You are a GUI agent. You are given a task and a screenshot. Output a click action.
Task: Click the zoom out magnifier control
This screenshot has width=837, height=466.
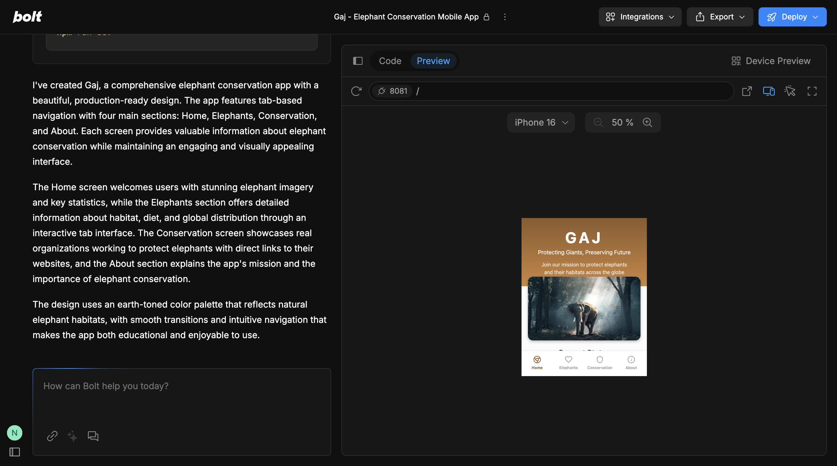[x=598, y=122]
